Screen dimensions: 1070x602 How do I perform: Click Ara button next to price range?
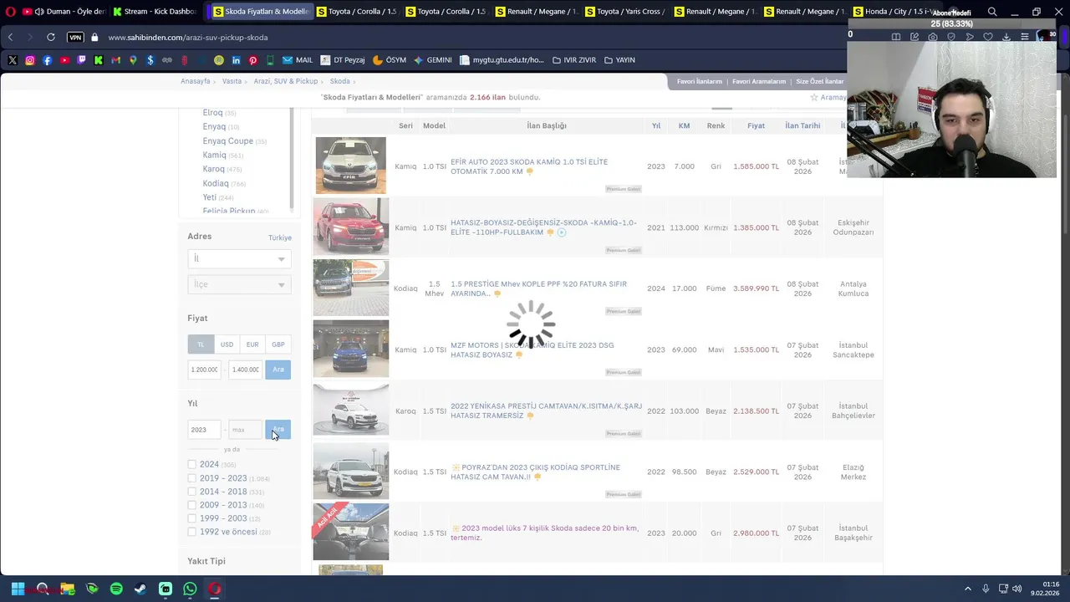click(x=278, y=370)
